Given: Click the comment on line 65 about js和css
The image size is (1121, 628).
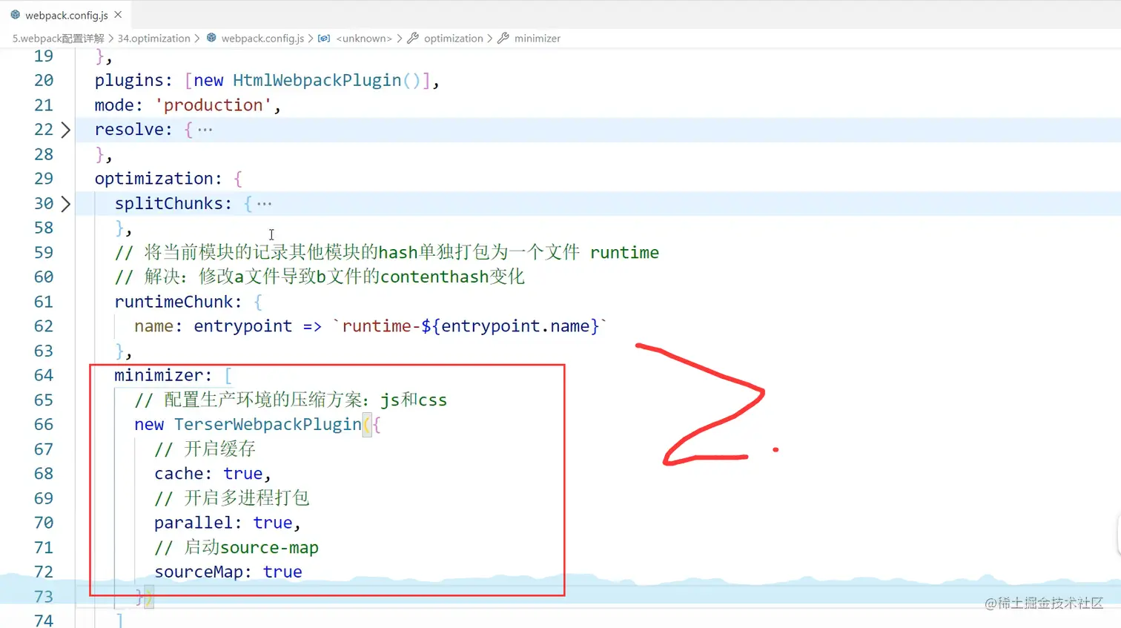Looking at the screenshot, I should [x=291, y=400].
